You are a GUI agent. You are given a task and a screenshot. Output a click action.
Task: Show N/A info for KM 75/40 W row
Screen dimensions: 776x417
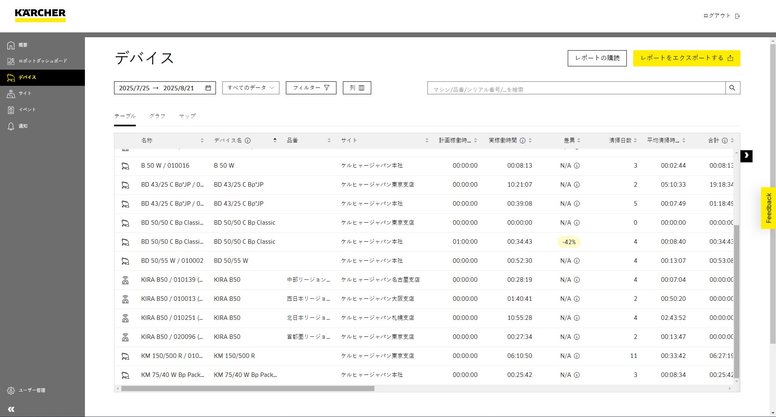click(x=577, y=375)
